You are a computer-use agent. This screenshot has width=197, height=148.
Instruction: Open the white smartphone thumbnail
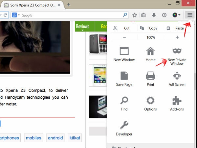click(x=98, y=75)
